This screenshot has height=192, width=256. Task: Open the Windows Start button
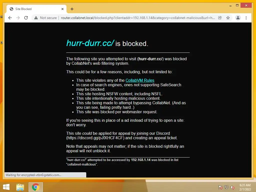[6, 187]
